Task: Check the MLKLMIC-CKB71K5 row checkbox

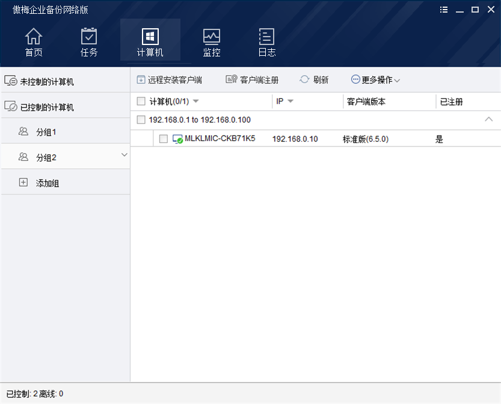Action: [163, 139]
